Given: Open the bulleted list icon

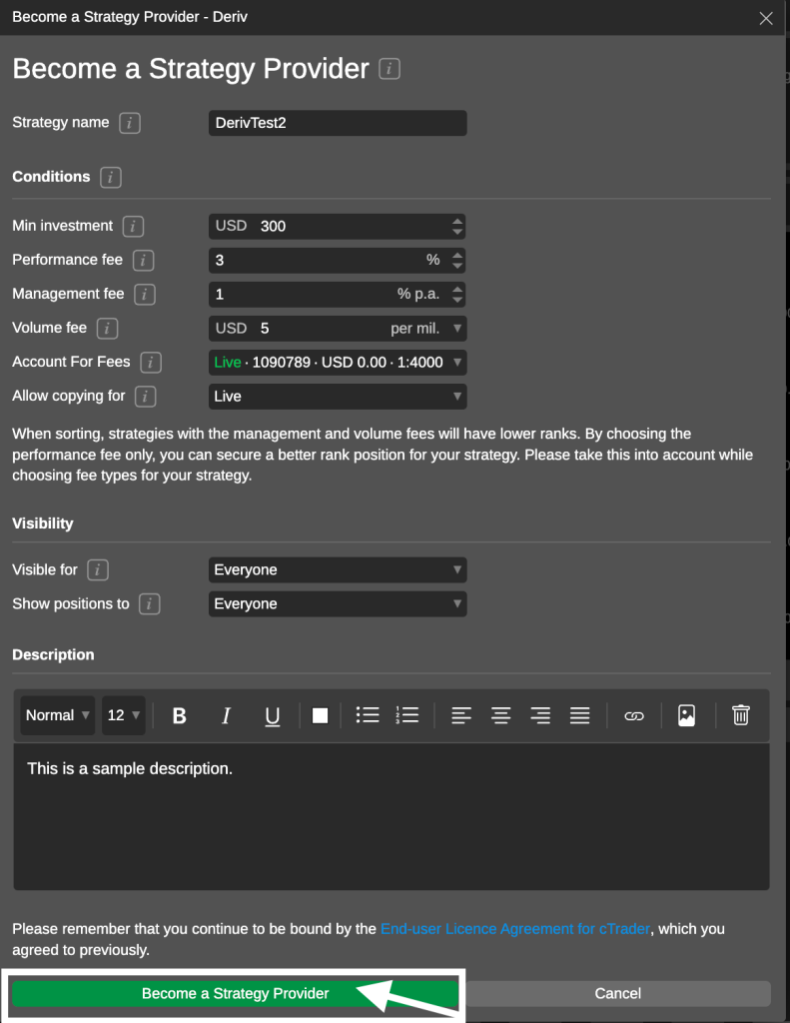Looking at the screenshot, I should pos(368,714).
